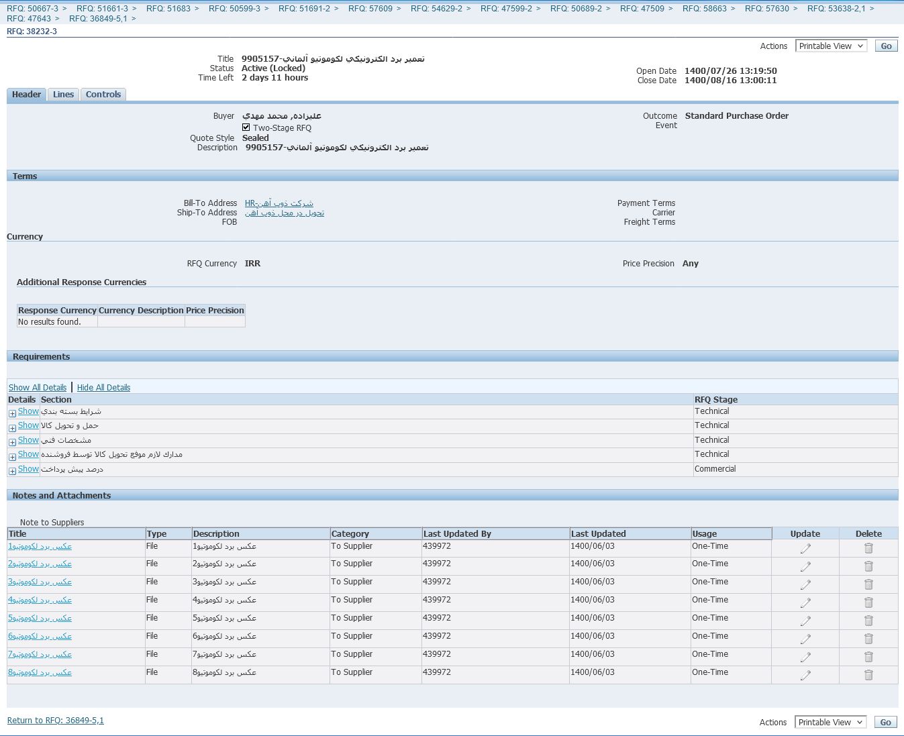904x736 pixels.
Task: Expand the fourth Technical requirement section plus icon
Action: pos(13,457)
